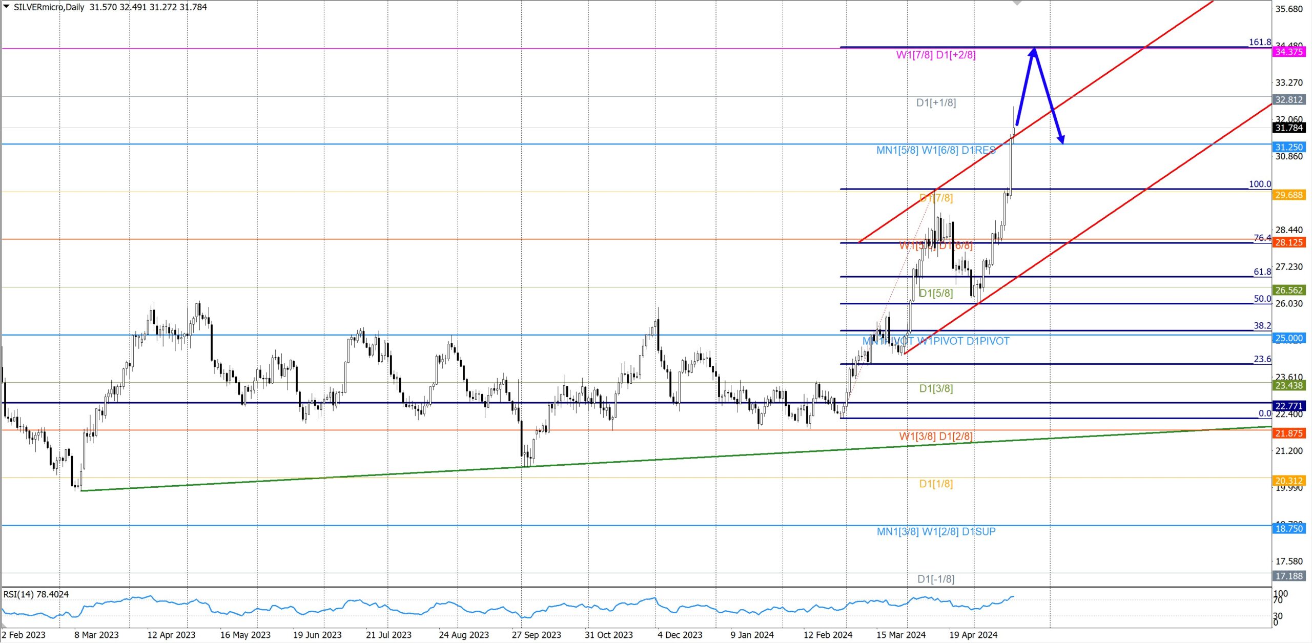Click the 19 Apr 2024 date label
This screenshot has height=643, width=1312.
click(x=973, y=635)
